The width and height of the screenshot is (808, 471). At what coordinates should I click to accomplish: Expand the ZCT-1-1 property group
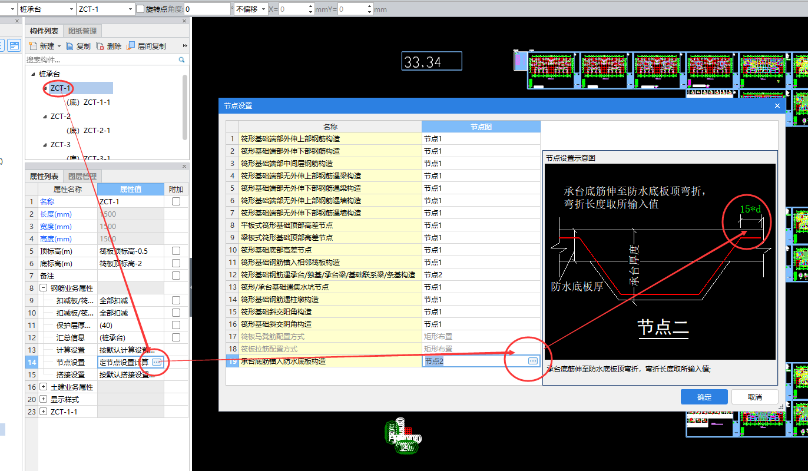[43, 412]
